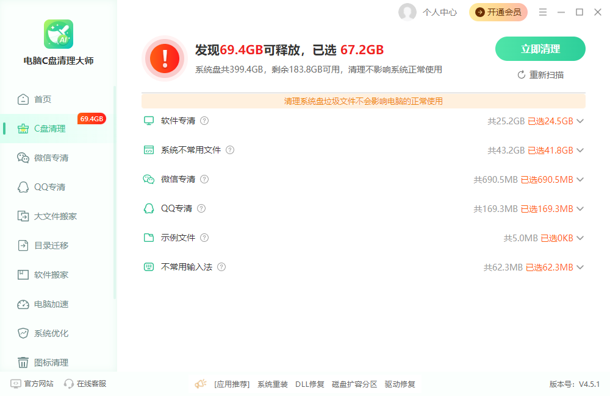Viewport: 610px width, 396px height.
Task: Click the 首页 house icon
Action: (x=23, y=99)
